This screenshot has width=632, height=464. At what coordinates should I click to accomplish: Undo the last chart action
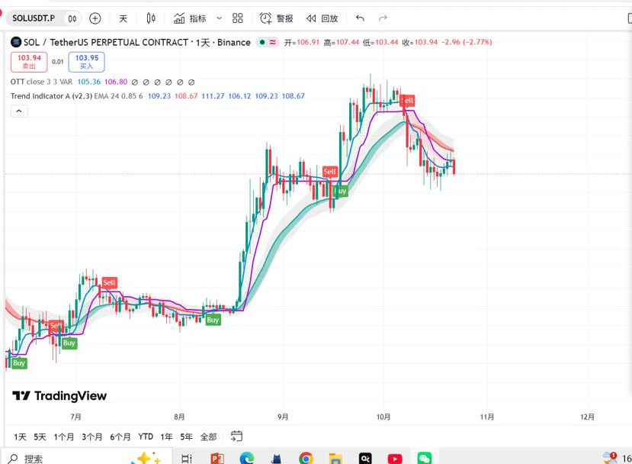click(360, 18)
